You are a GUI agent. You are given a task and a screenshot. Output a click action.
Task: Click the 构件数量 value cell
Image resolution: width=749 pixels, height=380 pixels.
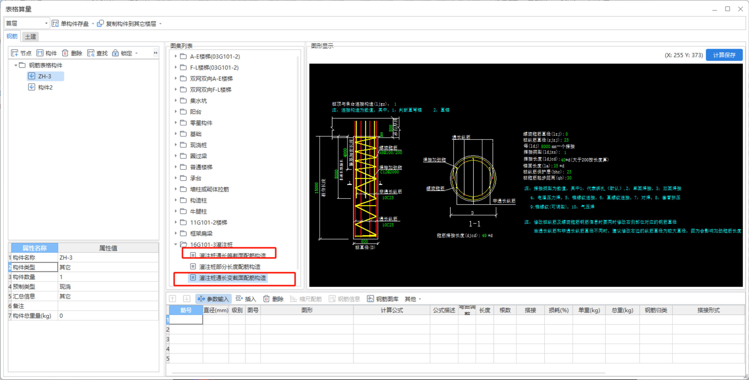click(x=108, y=277)
